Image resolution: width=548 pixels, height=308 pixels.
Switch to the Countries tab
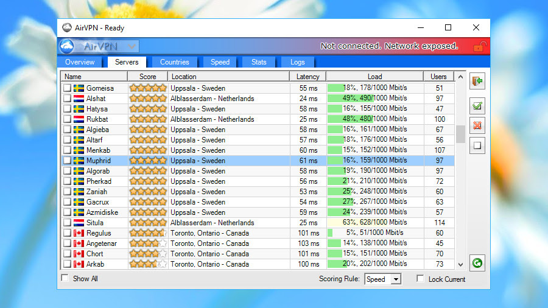(174, 62)
